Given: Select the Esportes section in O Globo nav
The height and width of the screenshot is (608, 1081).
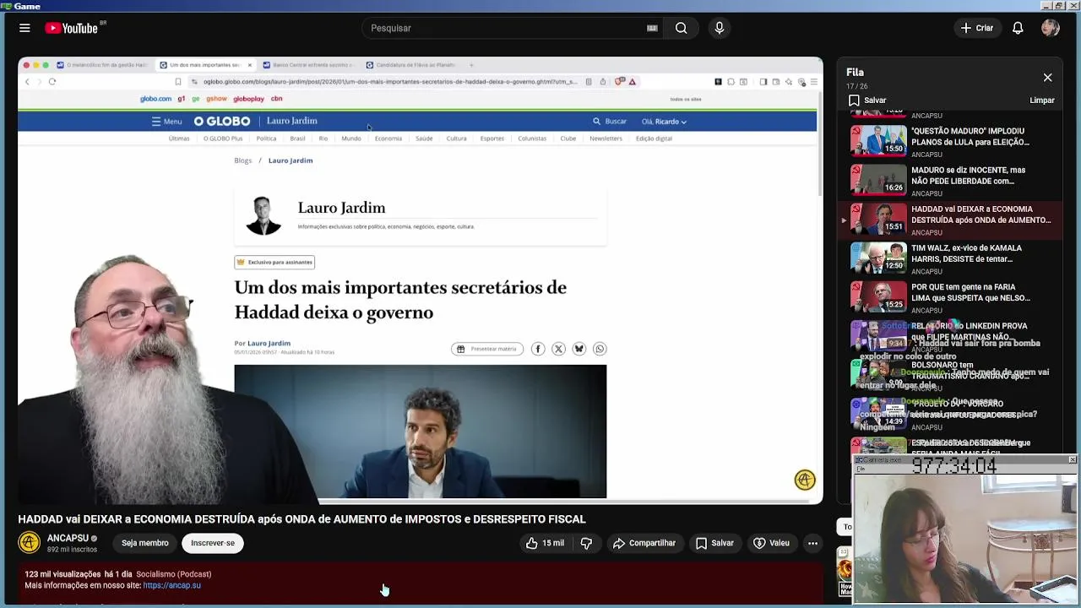Looking at the screenshot, I should (492, 138).
